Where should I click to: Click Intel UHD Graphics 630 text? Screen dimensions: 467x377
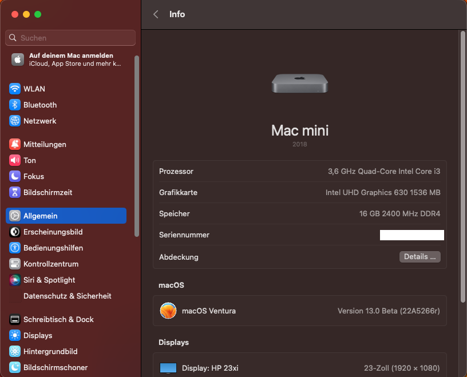(x=383, y=192)
